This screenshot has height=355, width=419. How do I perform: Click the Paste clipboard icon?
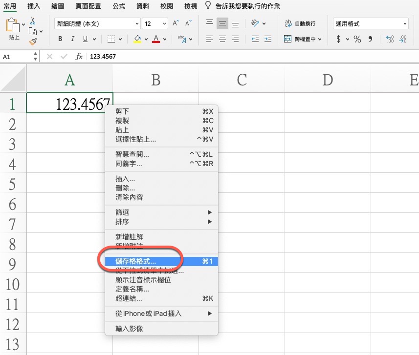pyautogui.click(x=13, y=25)
